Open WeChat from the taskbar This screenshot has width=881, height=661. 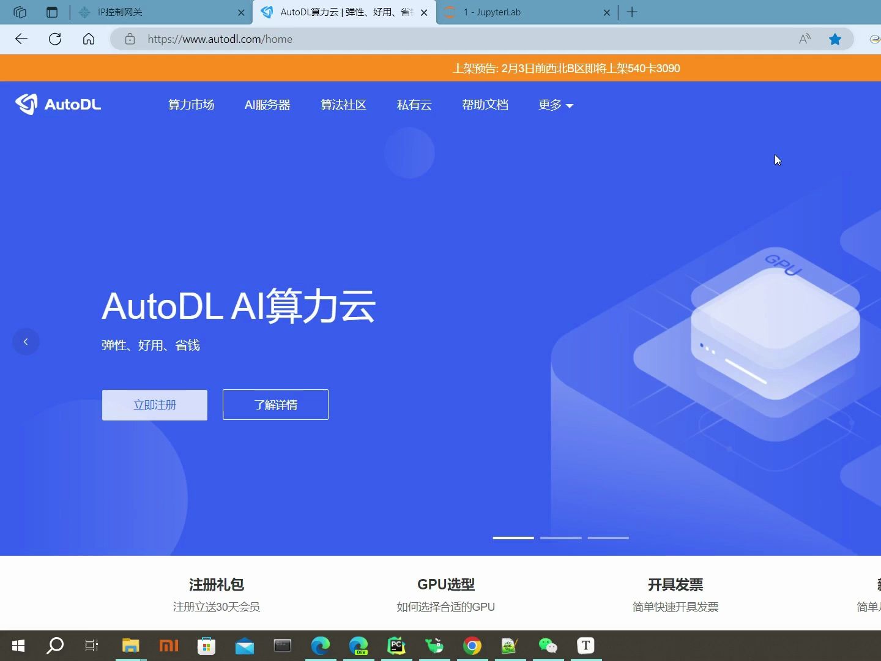coord(548,645)
